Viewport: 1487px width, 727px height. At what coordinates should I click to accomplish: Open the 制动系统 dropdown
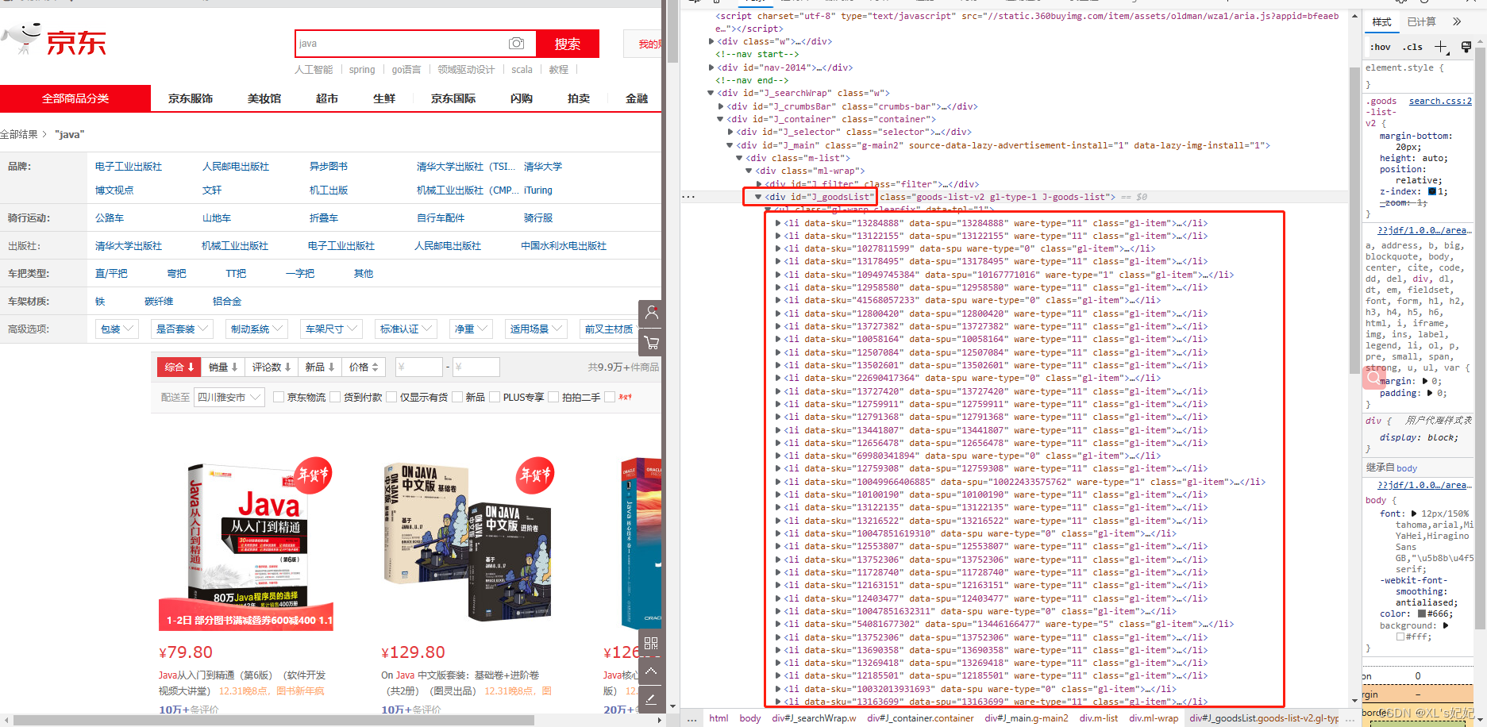point(257,329)
